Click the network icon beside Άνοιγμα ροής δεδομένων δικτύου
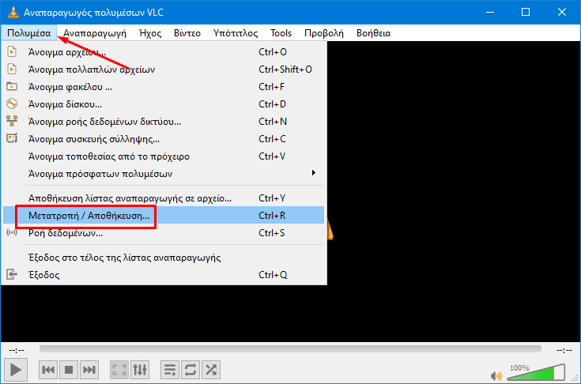Screen dimensions: 581x384 coord(12,121)
